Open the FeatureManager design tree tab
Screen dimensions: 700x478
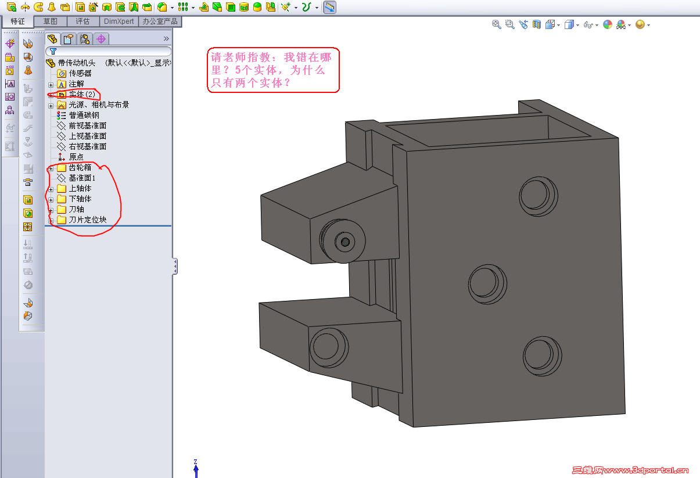coord(53,39)
